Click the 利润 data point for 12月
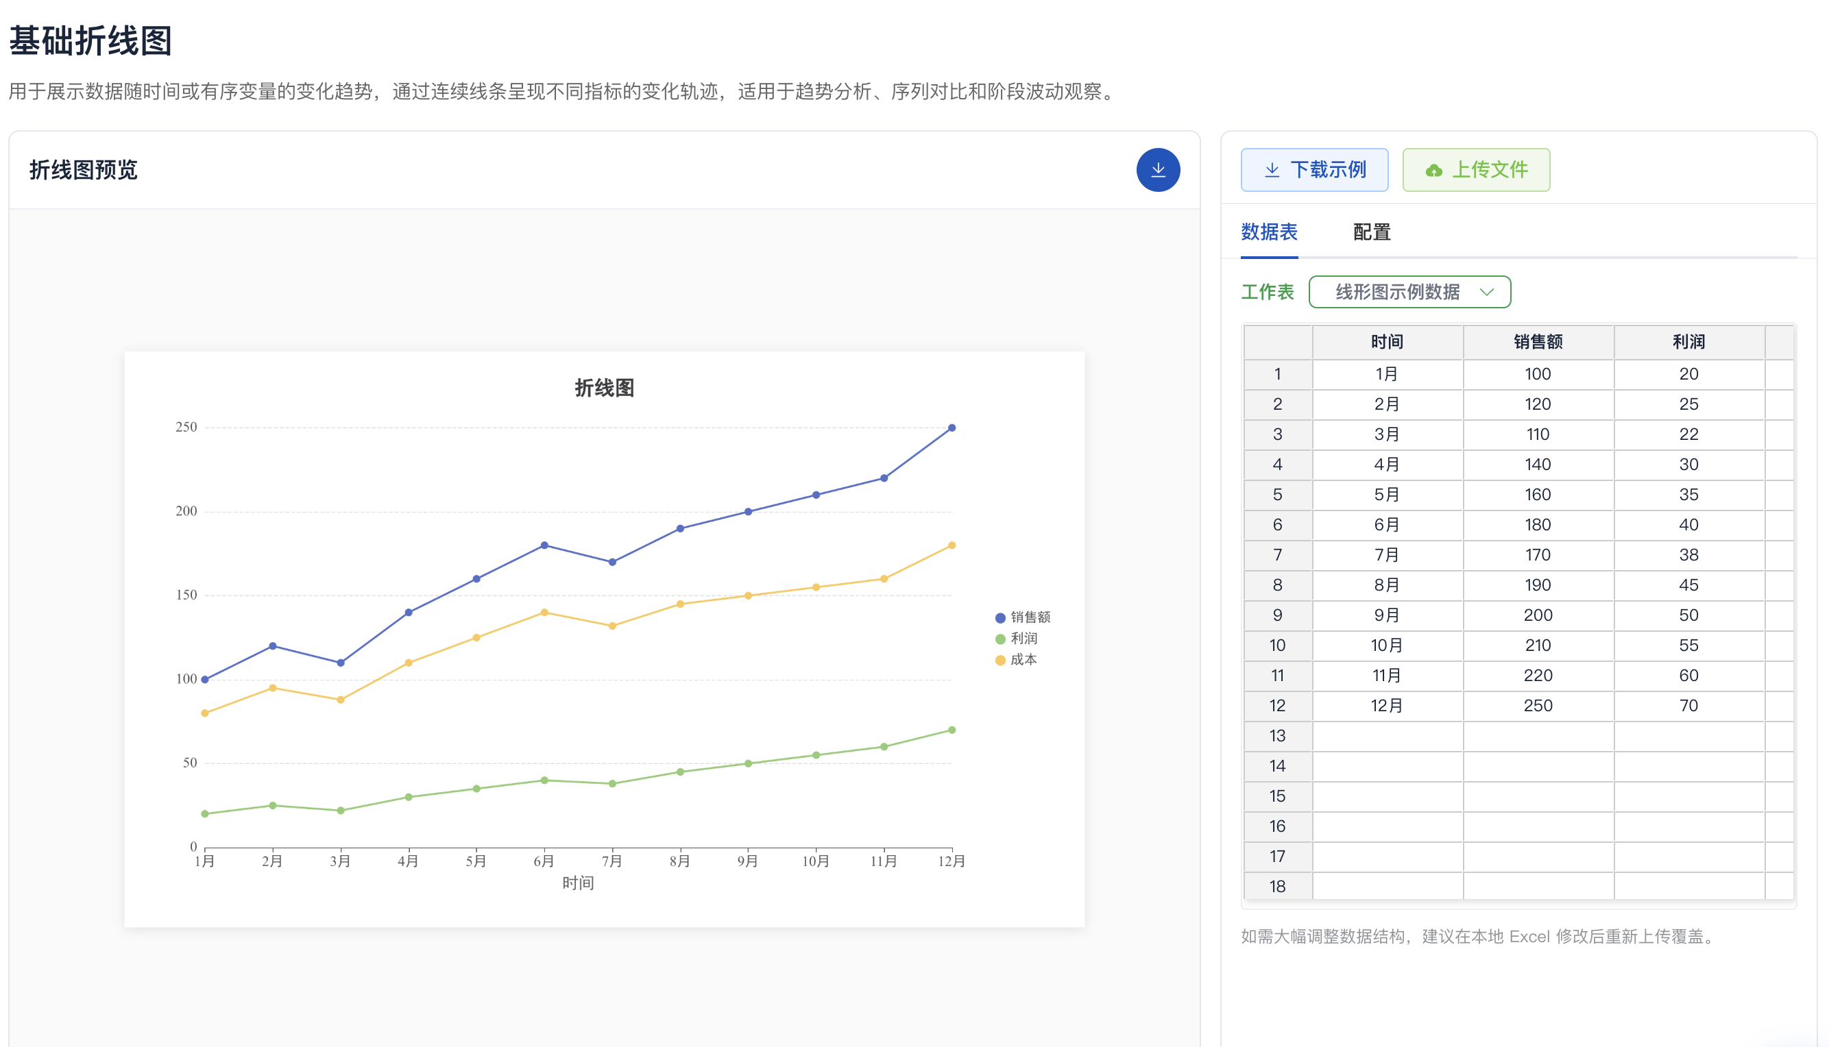 (x=952, y=730)
